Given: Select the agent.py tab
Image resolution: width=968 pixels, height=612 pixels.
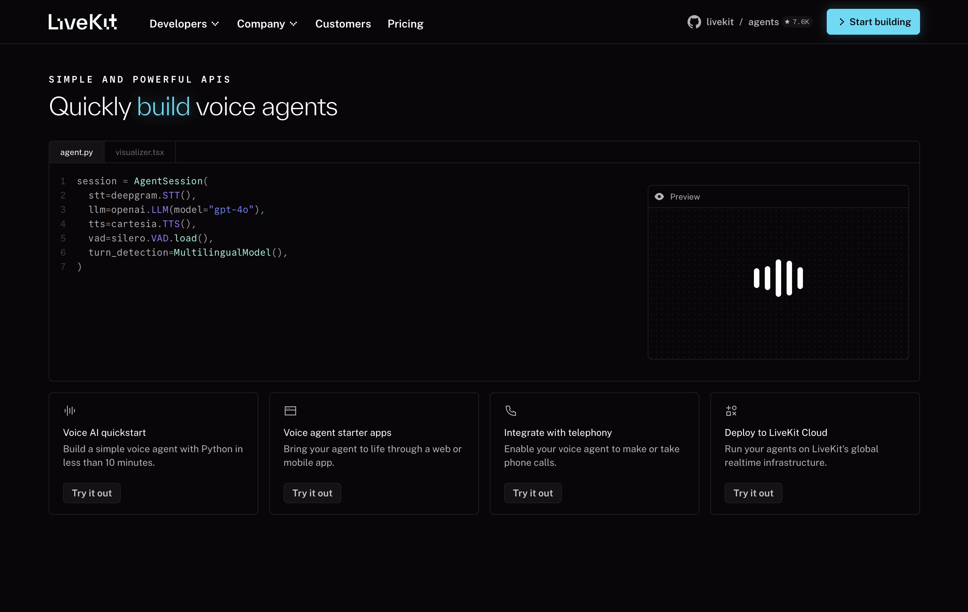Looking at the screenshot, I should click(76, 152).
